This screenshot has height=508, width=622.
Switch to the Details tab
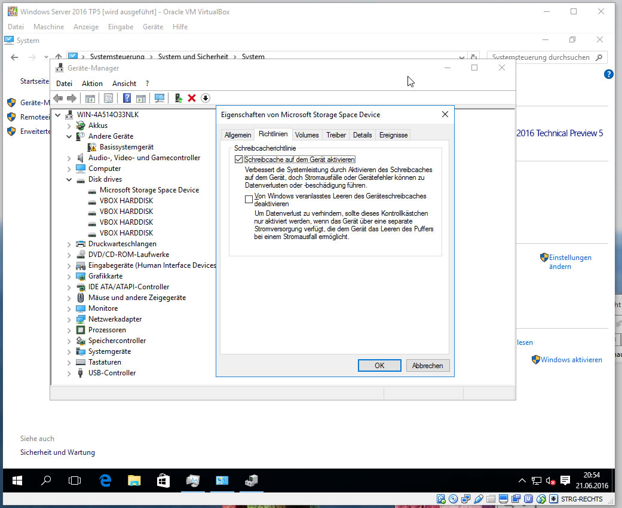(x=363, y=135)
